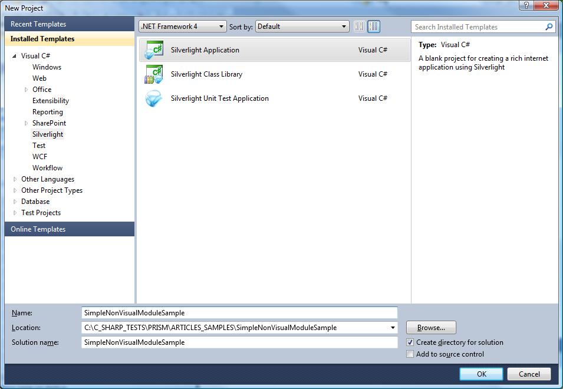Expand the Test Projects tree node
Viewport: 563px width, 389px height.
[x=15, y=213]
